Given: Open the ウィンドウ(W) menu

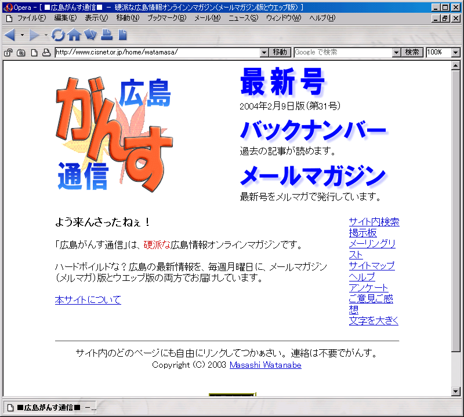Looking at the screenshot, I should click(284, 18).
